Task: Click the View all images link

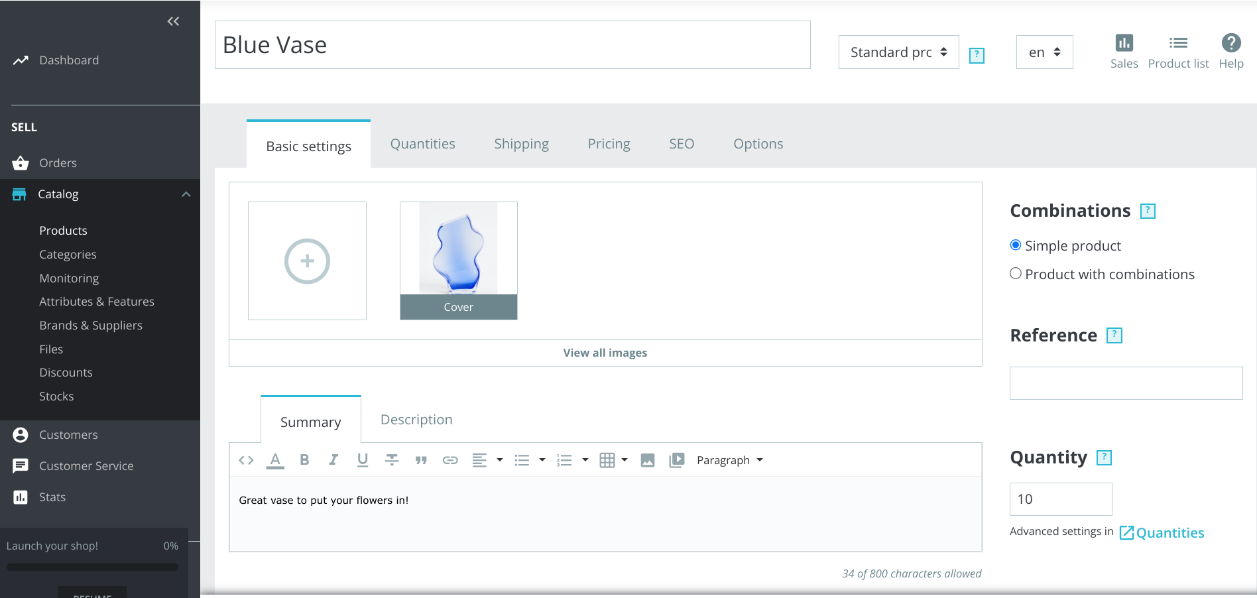Action: (605, 353)
